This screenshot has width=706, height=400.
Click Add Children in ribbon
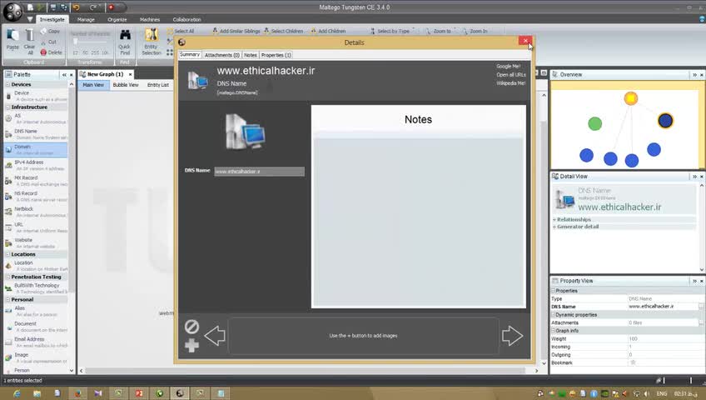click(x=328, y=31)
